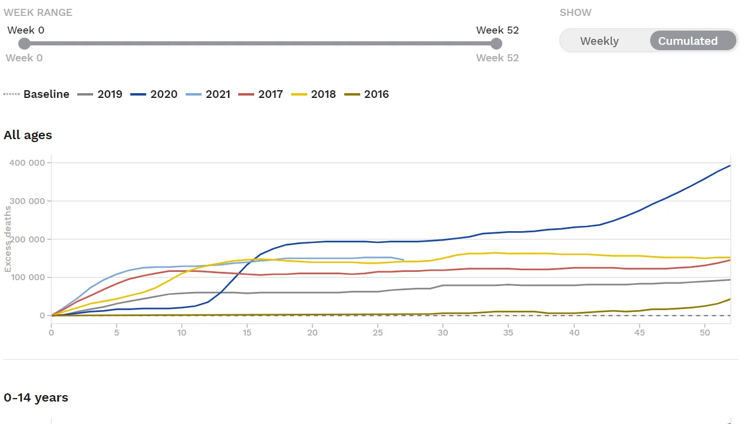Click the slider track between week handles
754x424 pixels.
[x=259, y=44]
